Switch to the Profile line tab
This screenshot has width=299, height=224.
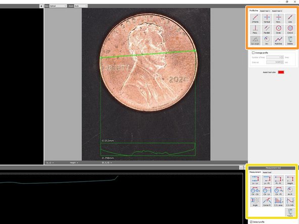[x=254, y=11]
